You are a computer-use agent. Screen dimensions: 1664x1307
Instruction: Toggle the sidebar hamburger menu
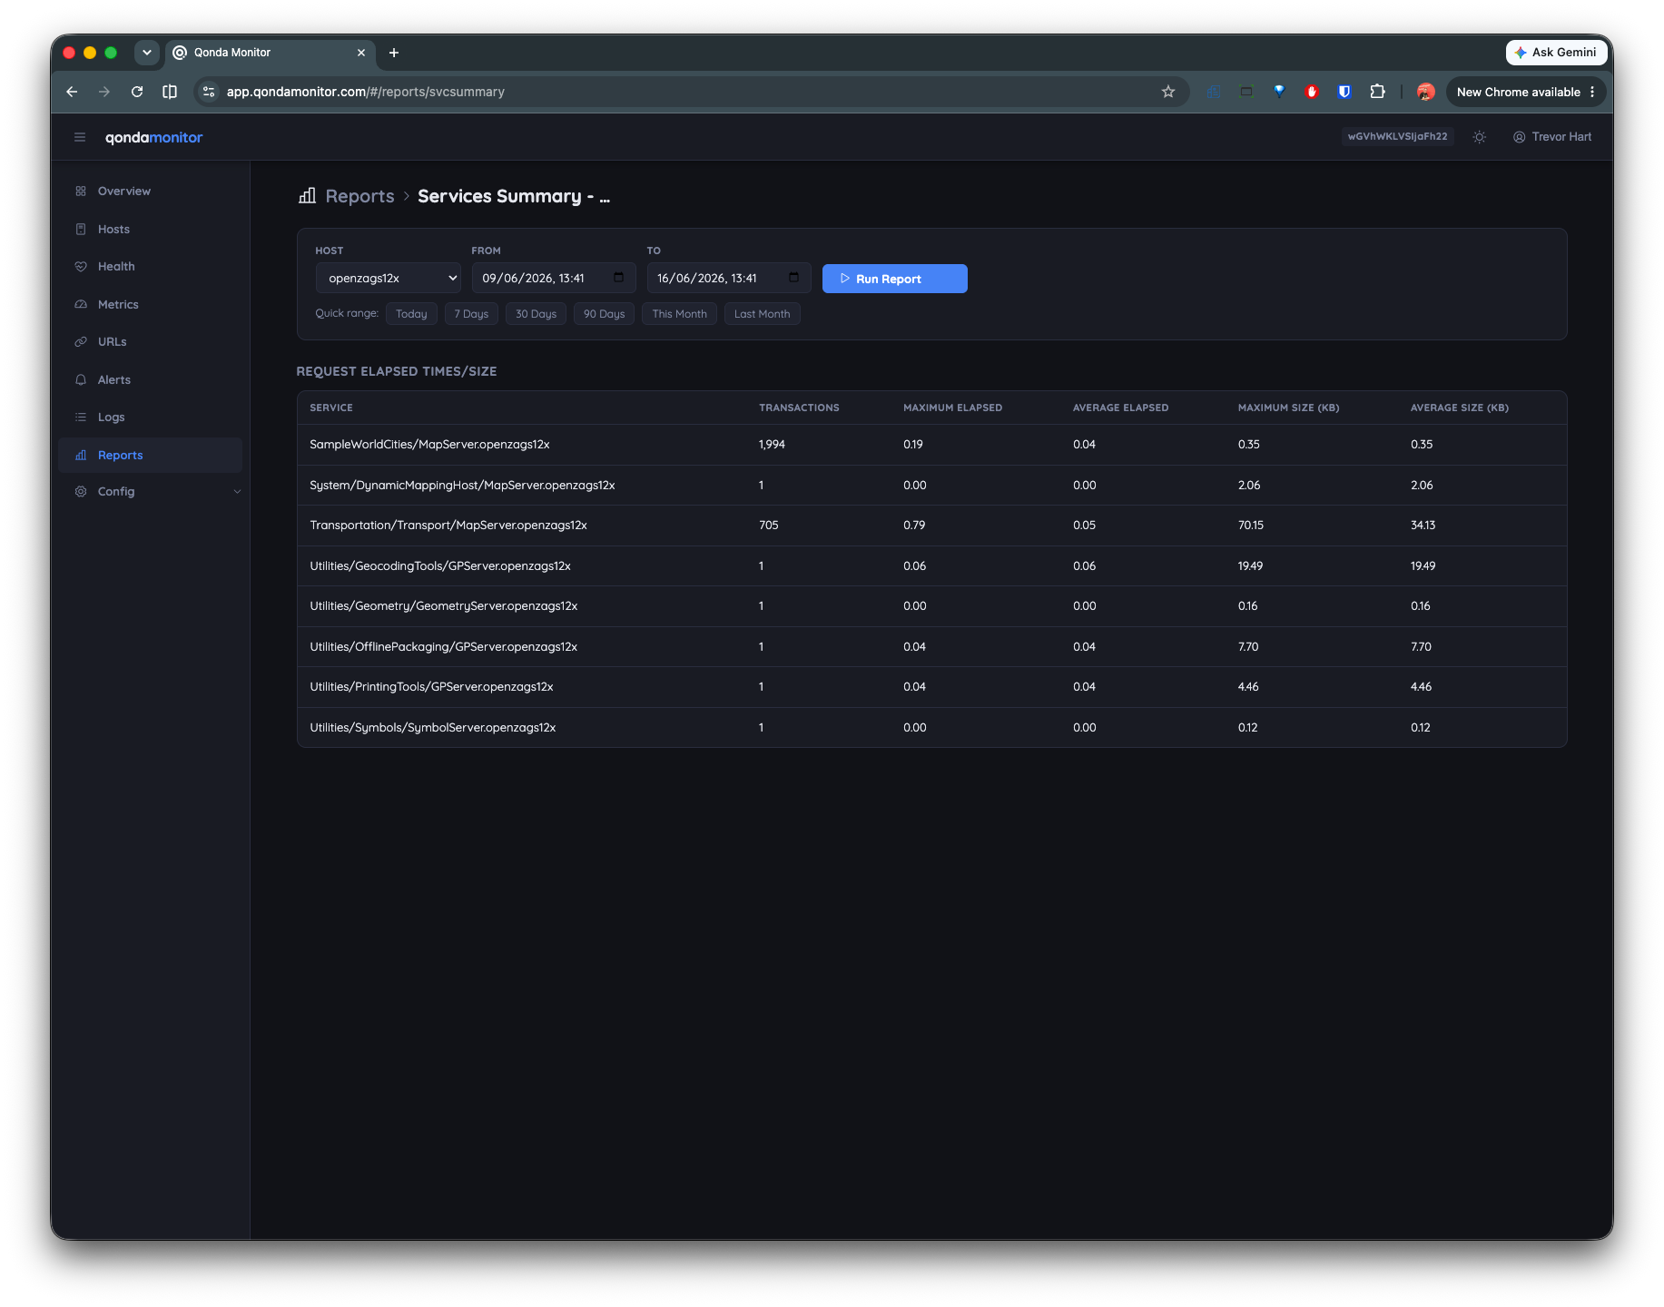coord(80,137)
